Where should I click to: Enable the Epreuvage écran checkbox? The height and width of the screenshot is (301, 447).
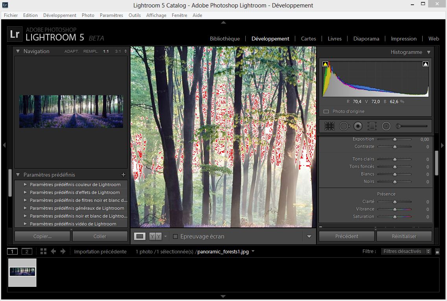(x=175, y=236)
